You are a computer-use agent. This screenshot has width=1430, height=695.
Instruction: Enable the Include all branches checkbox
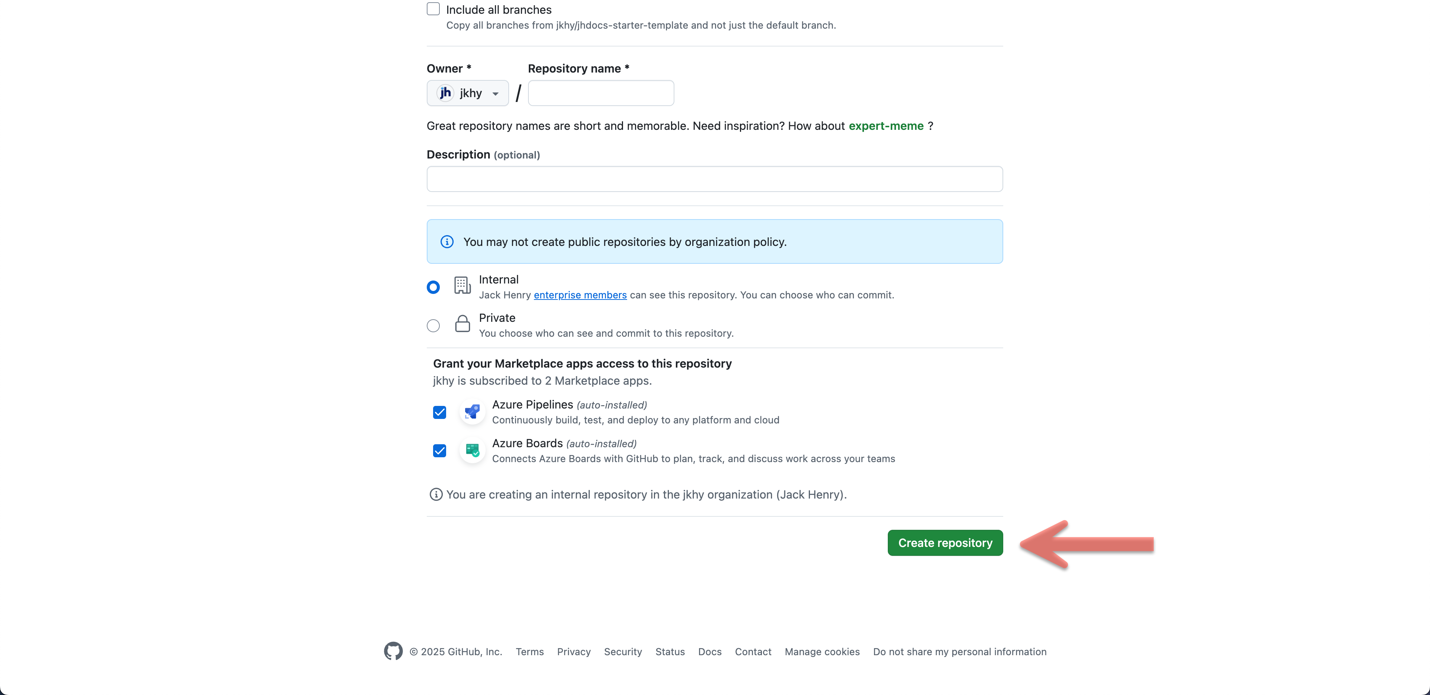point(433,9)
